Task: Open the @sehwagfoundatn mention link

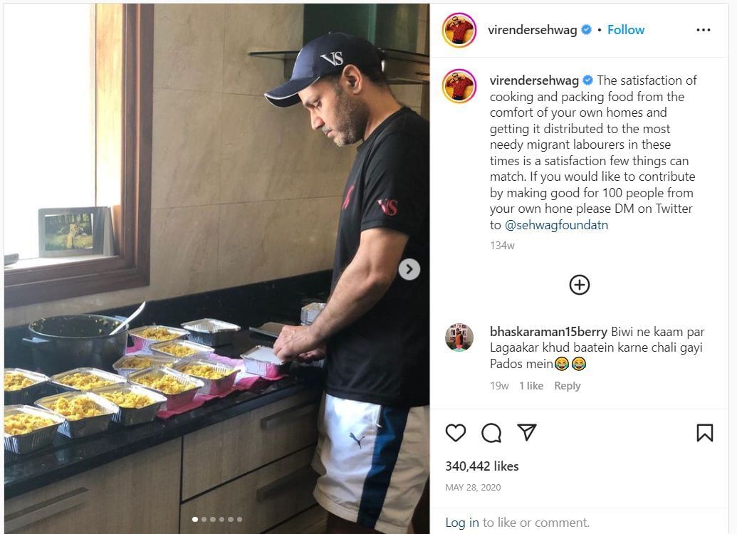Action: pos(557,225)
